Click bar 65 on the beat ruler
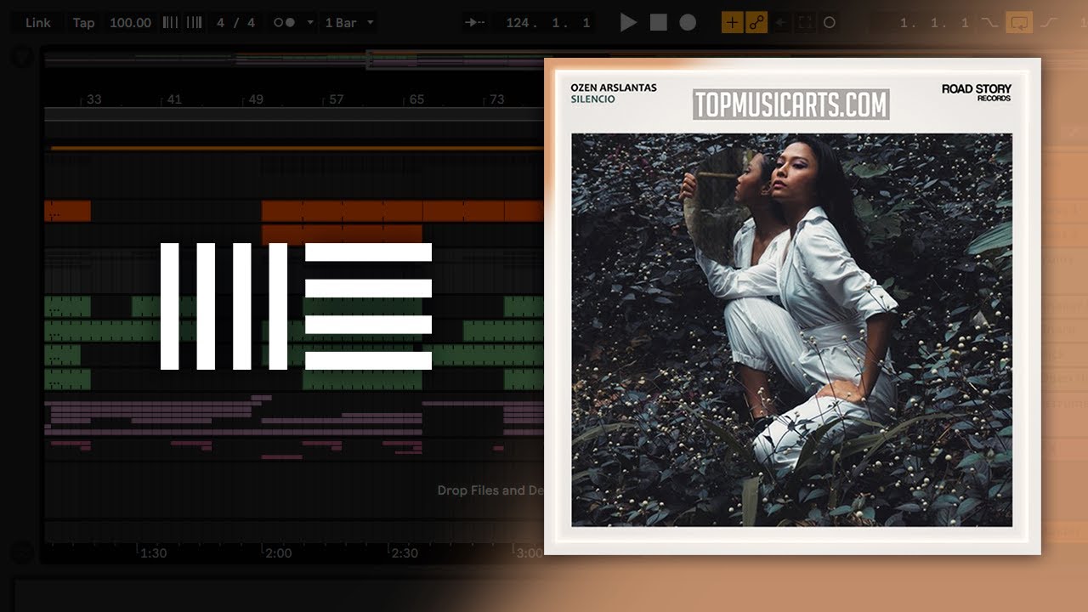 pos(416,99)
